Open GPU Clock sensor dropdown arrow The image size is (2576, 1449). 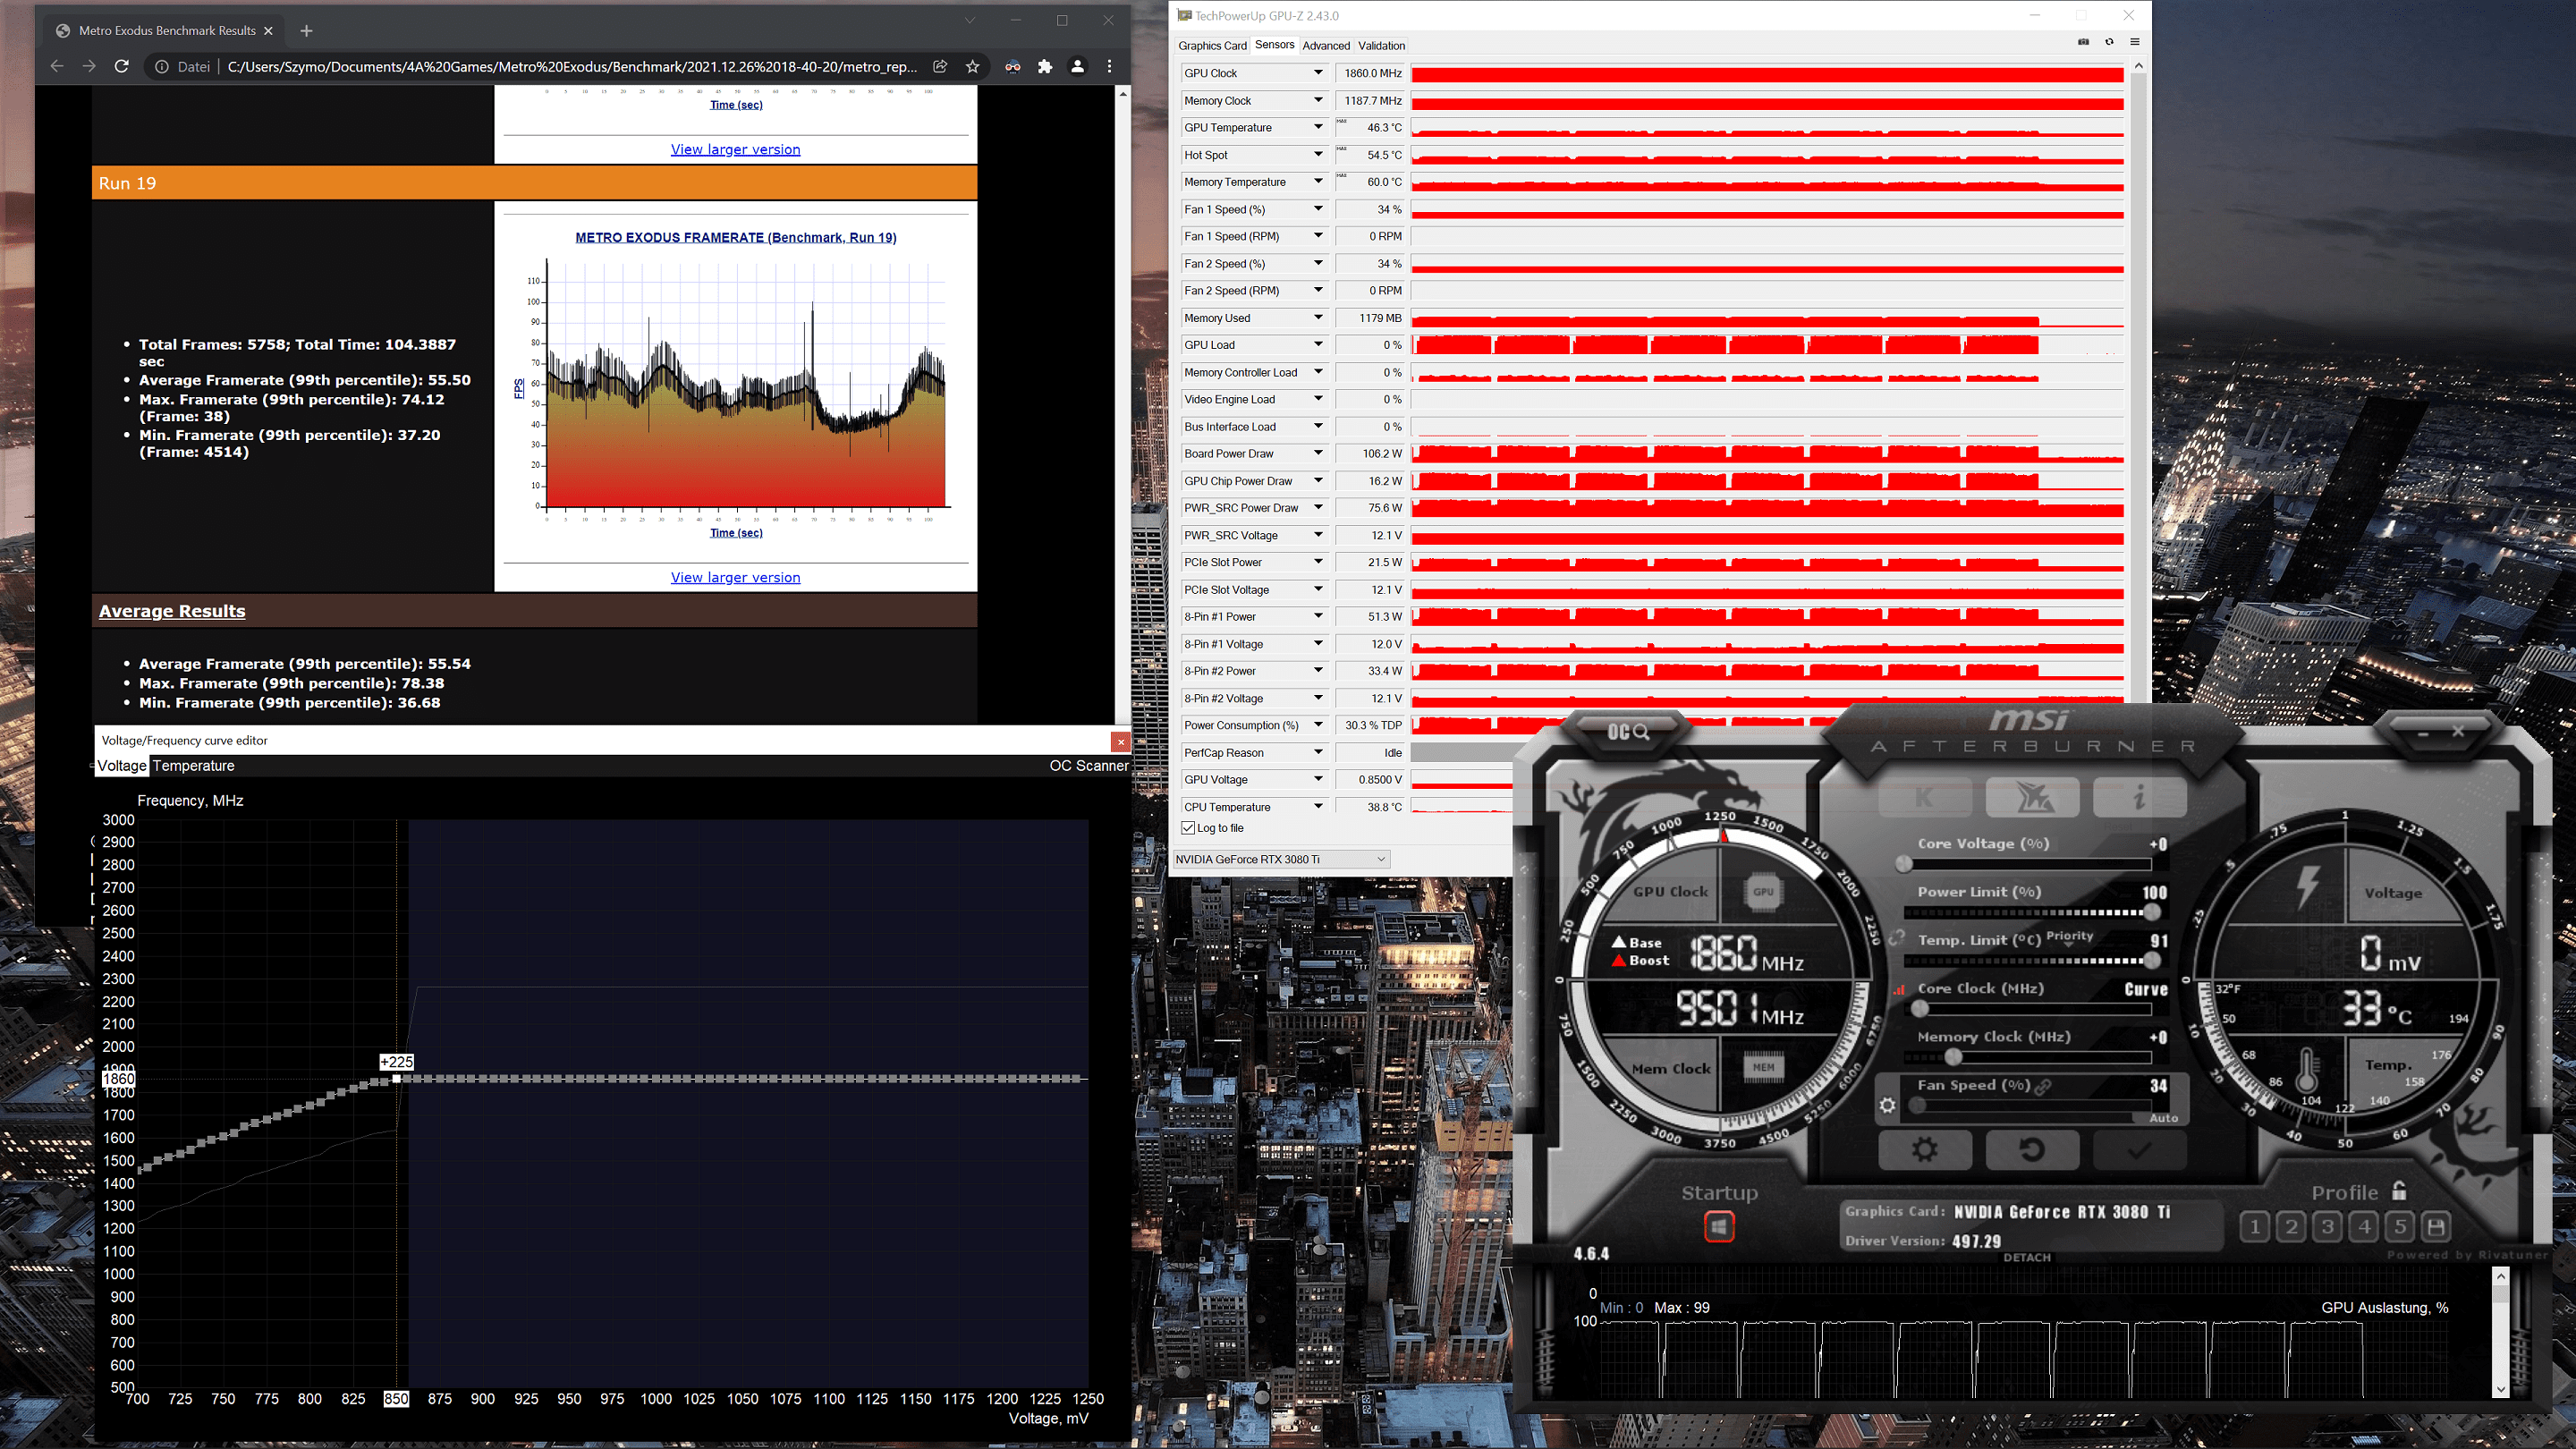(x=1318, y=73)
